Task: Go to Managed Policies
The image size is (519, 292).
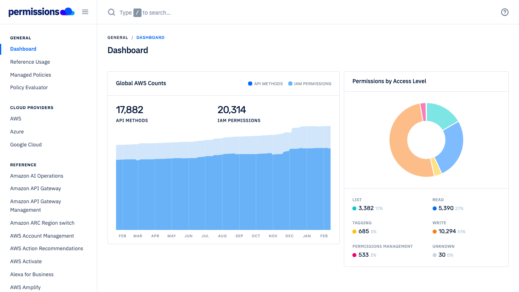Action: [30, 75]
